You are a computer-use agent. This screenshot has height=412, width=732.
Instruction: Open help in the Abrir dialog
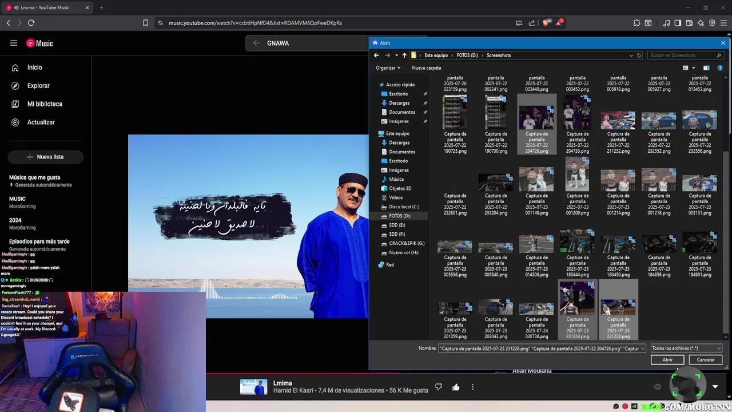[x=720, y=68]
